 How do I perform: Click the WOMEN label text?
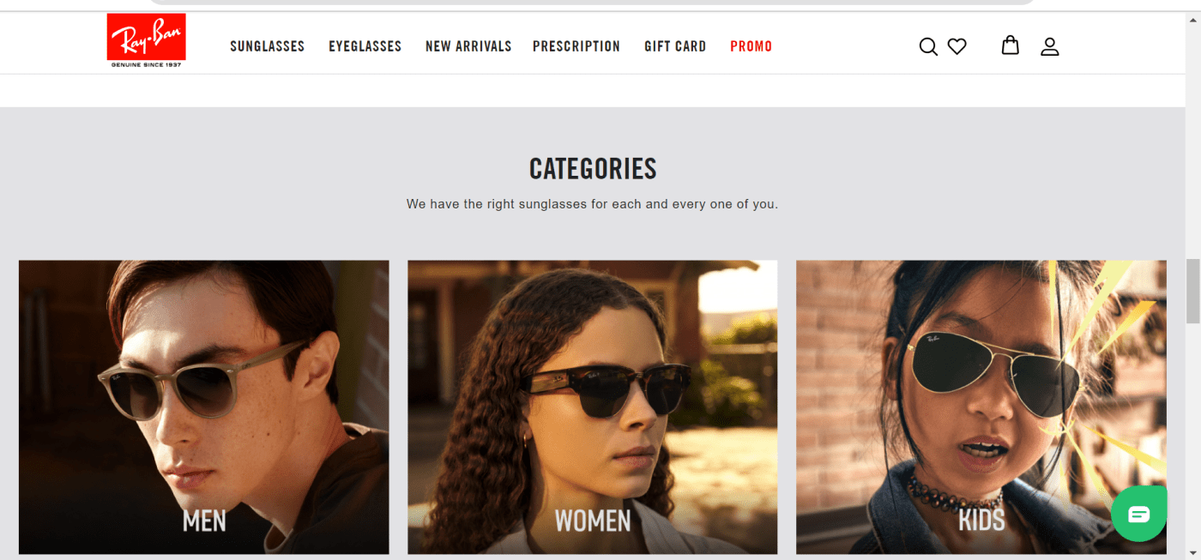tap(593, 521)
